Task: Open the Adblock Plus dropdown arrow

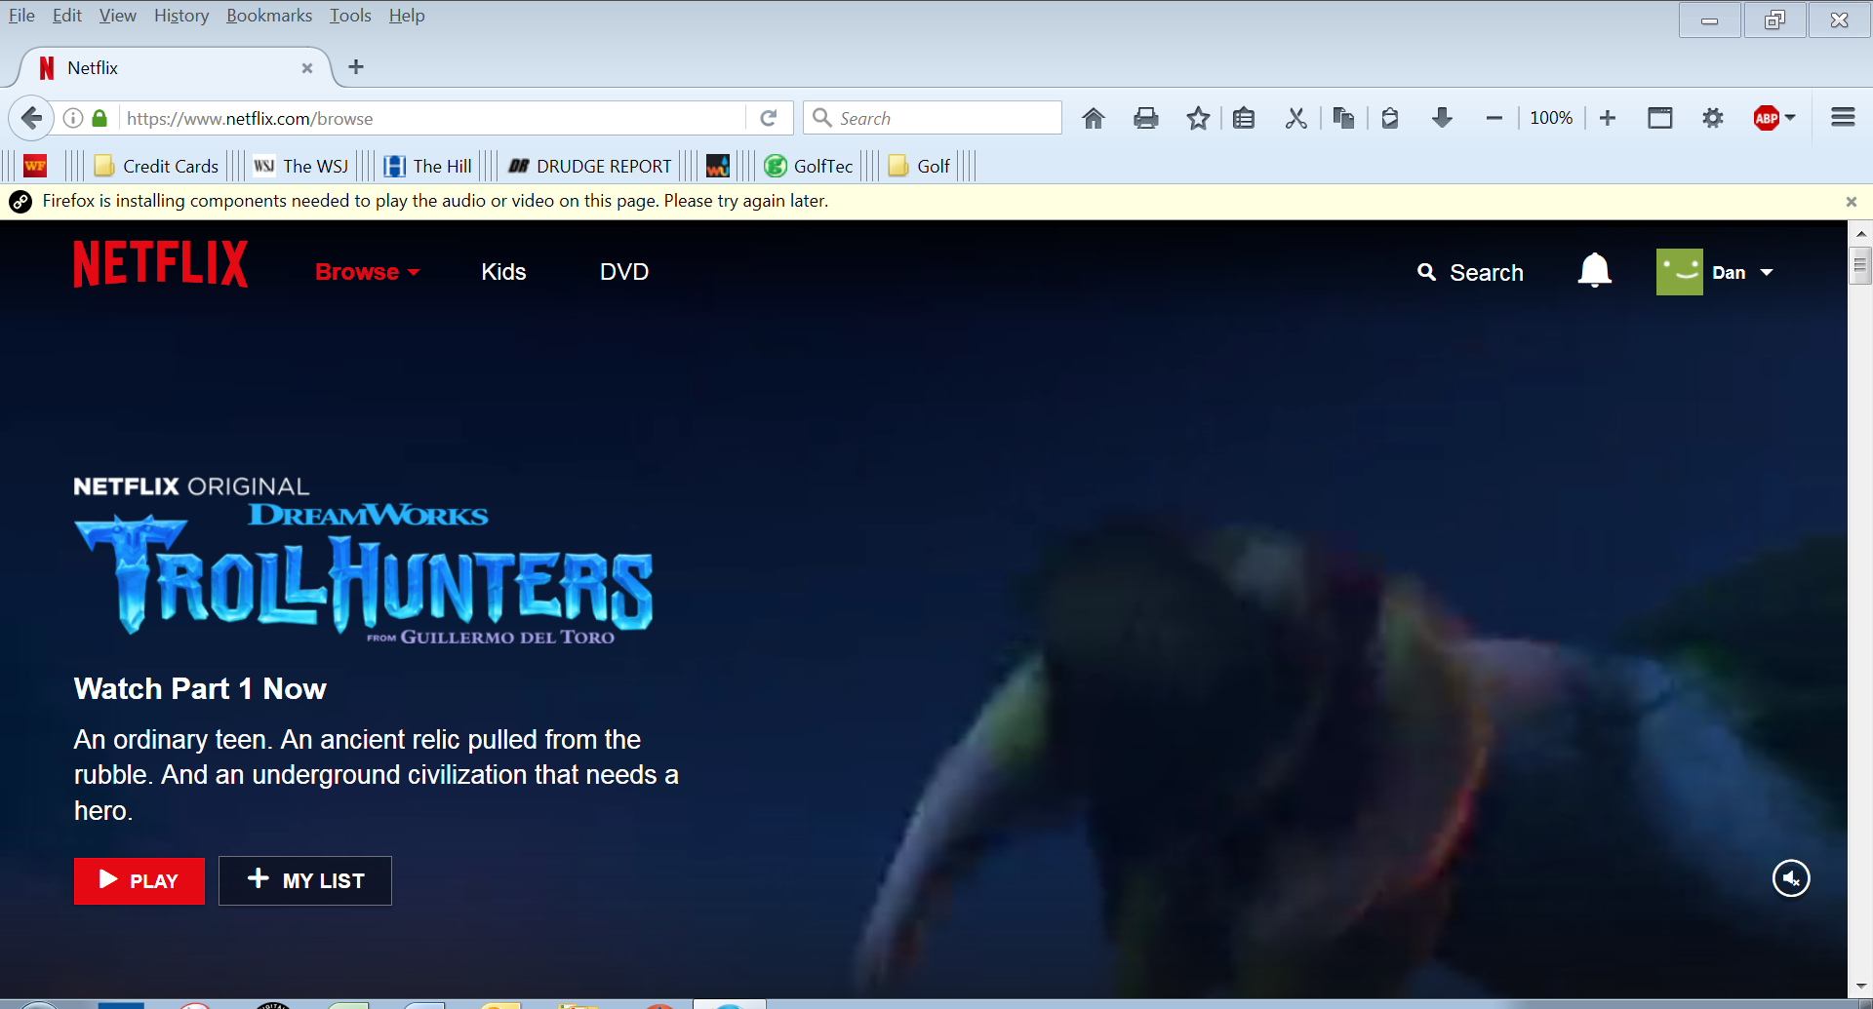Action: [x=1790, y=118]
